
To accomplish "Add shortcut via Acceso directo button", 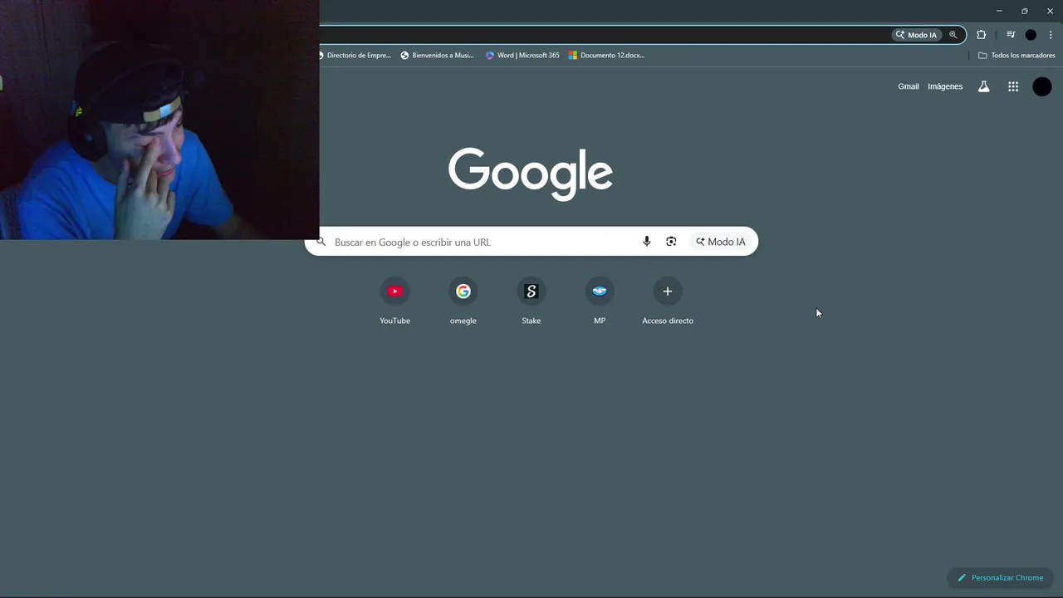I will 668,301.
